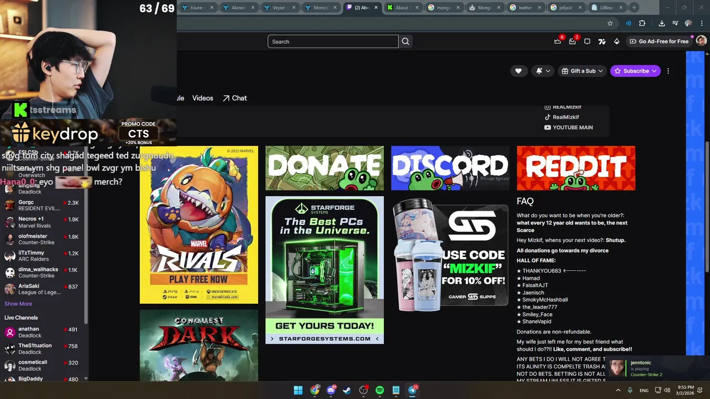Image resolution: width=710 pixels, height=399 pixels.
Task: Open OBS Studio from the taskbar
Action: (x=363, y=390)
